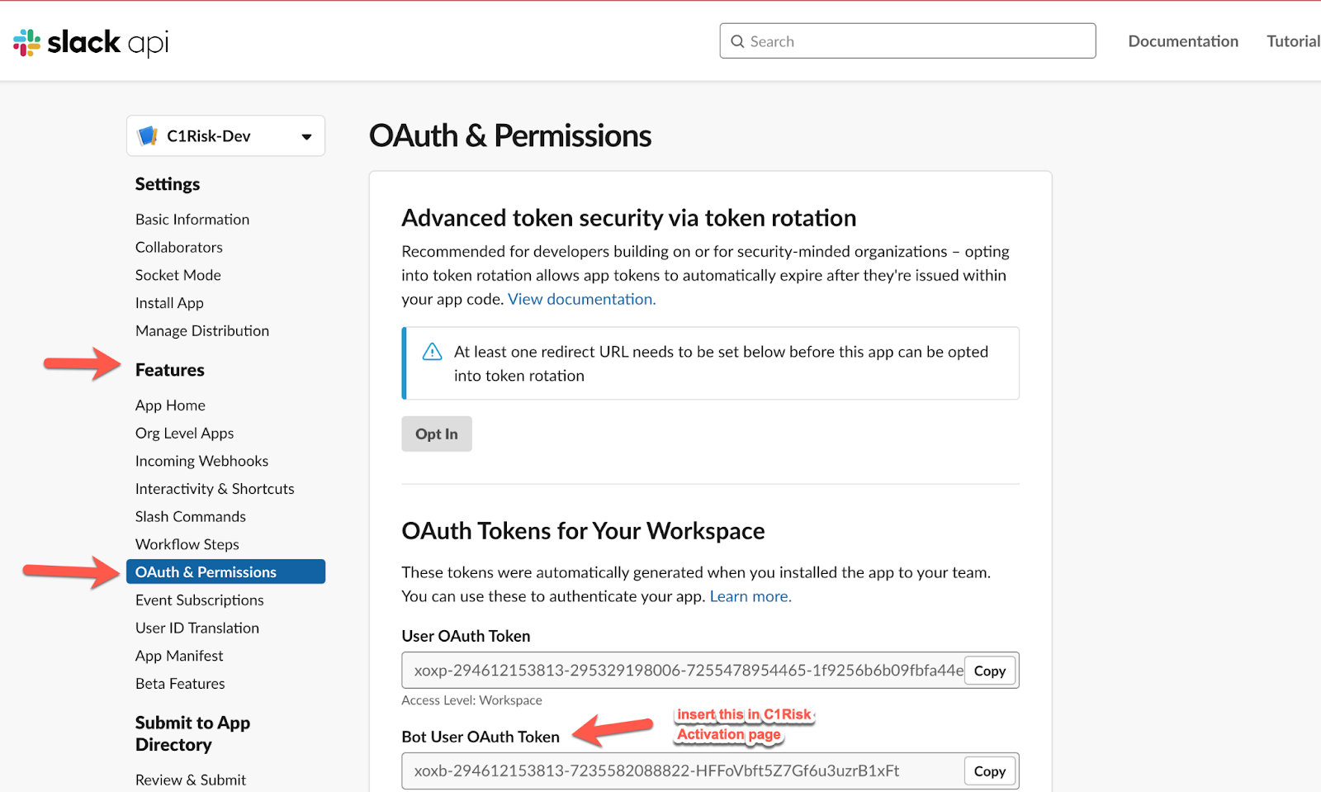Viewport: 1321px width, 792px height.
Task: Click 'Advanced token security via token rotation' heading
Action: pos(628,218)
